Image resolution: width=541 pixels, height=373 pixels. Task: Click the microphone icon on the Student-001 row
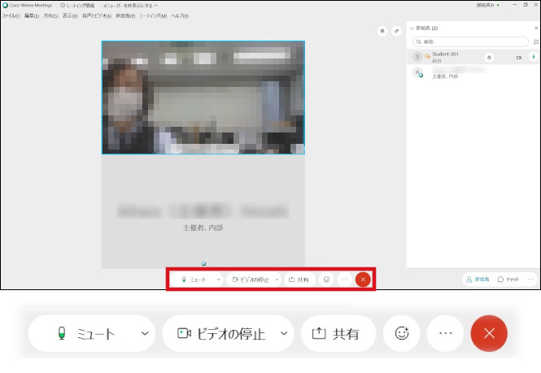[x=534, y=57]
